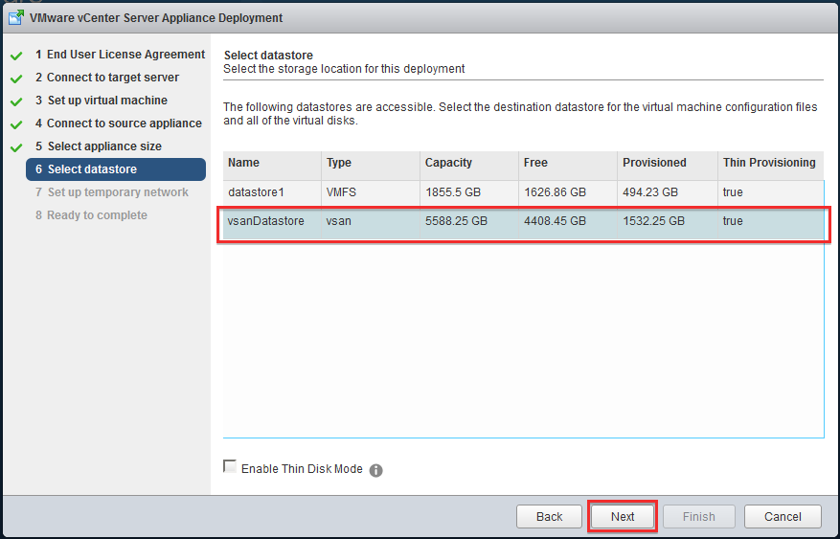
Task: Click the info icon beside Thin Disk Mode
Action: [x=376, y=470]
